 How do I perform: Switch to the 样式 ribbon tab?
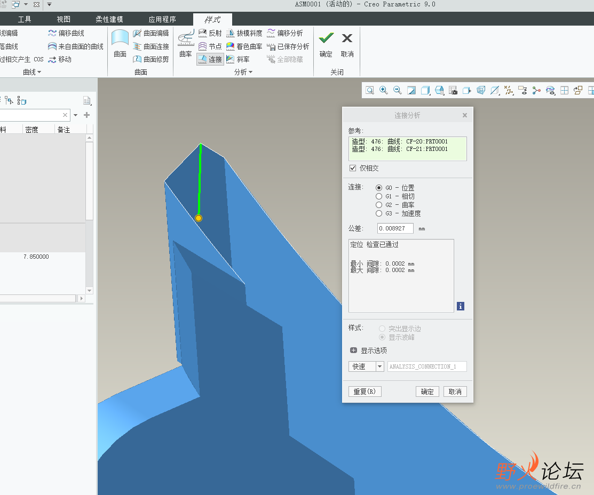tap(212, 19)
